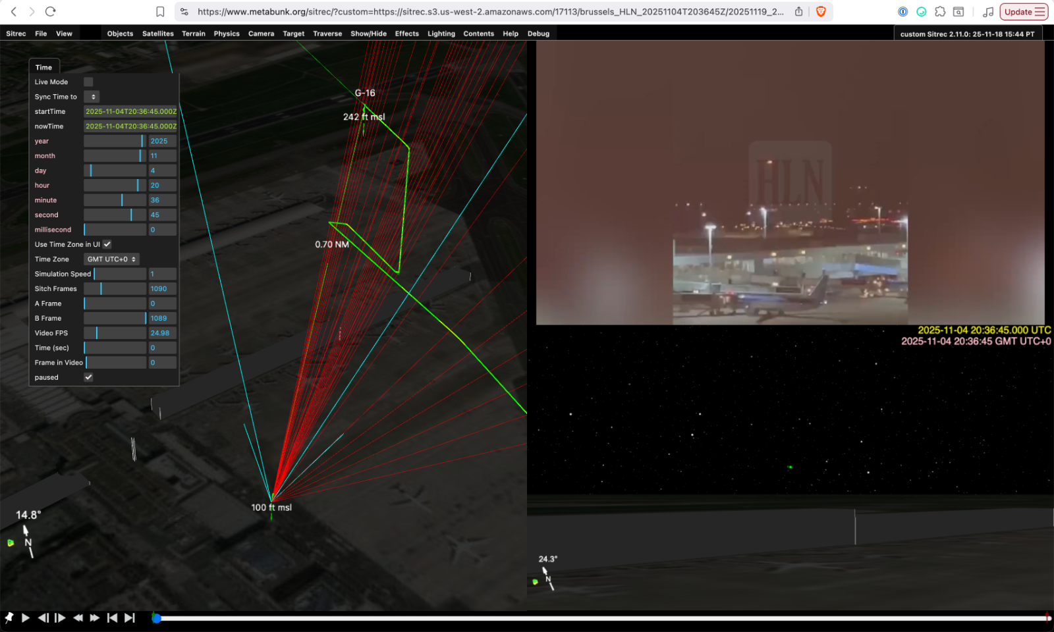Image resolution: width=1054 pixels, height=632 pixels.
Task: Open the Satellites menu
Action: point(157,34)
